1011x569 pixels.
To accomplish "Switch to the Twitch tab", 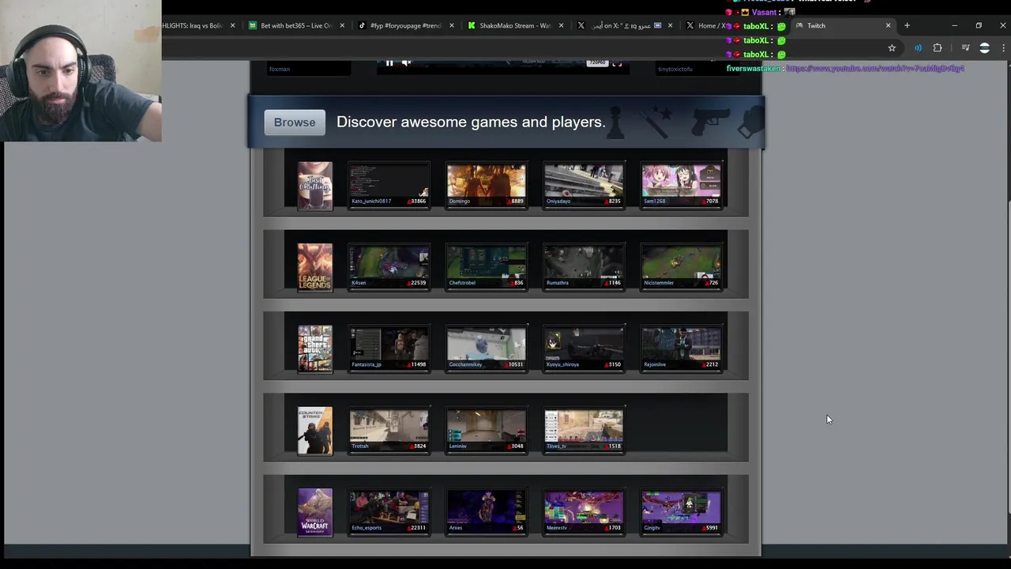I will 842,25.
